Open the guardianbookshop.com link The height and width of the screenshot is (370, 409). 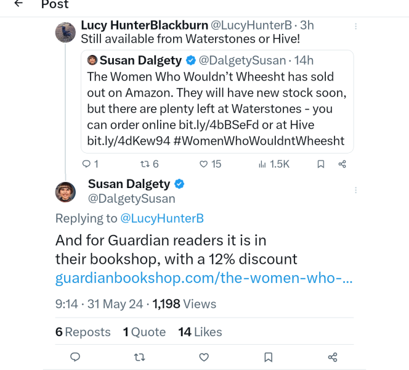tap(204, 278)
